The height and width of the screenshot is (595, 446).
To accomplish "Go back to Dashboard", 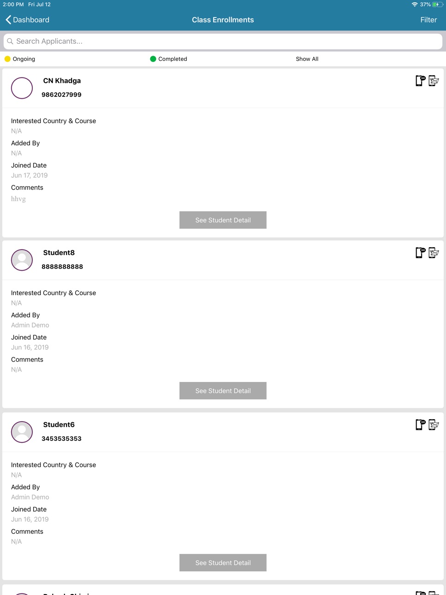I will point(27,20).
